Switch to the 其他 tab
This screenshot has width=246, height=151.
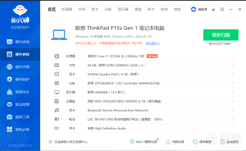click(177, 9)
